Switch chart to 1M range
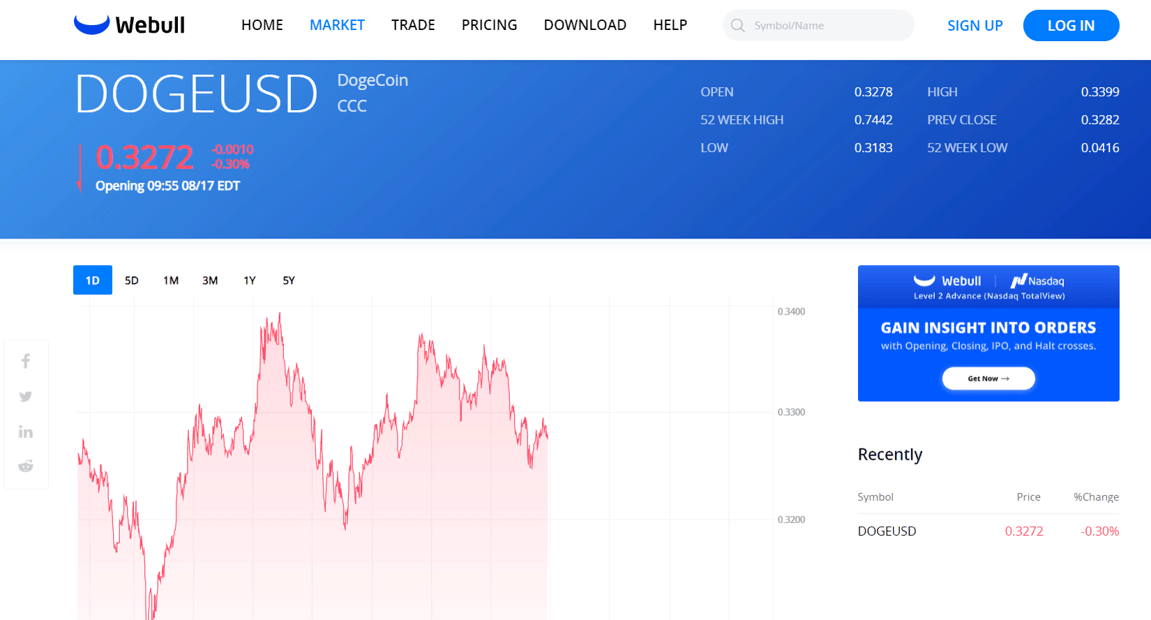The height and width of the screenshot is (620, 1151). point(171,280)
